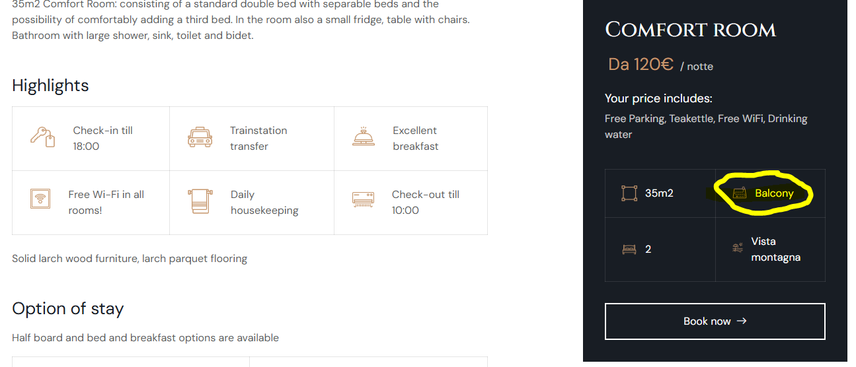Click the arrow inside Book now
Screen dimensions: 856x367
(742, 321)
